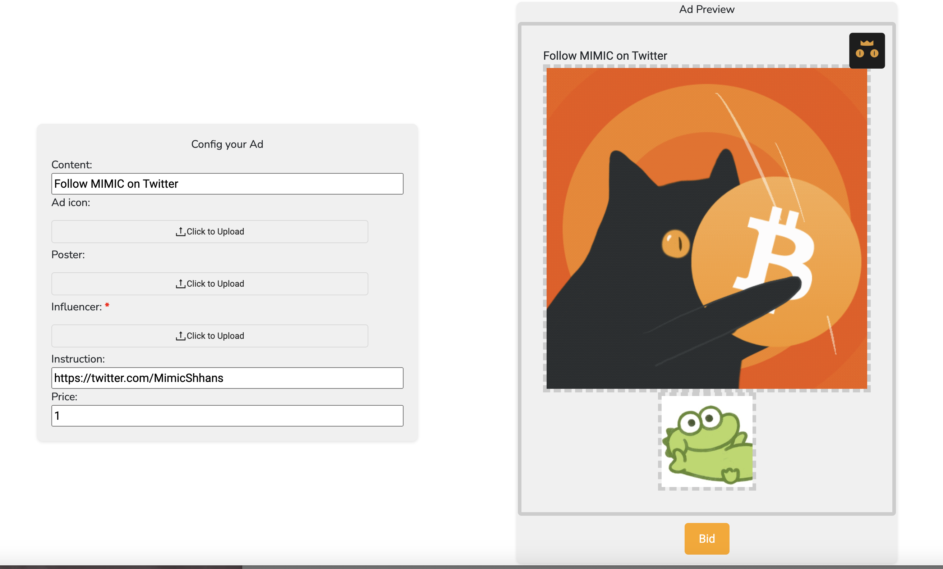Click the green frog influencer image
Viewport: 943px width, 569px height.
pos(707,441)
